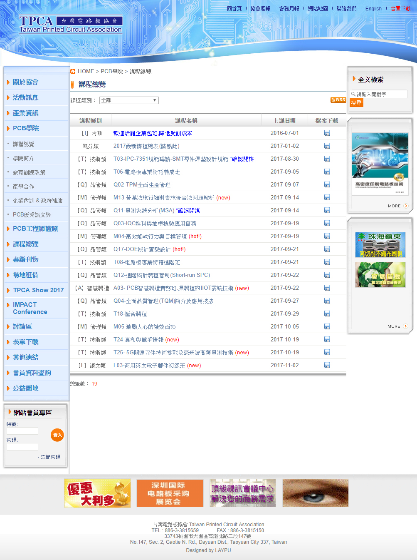Click the RSS feed icon

coord(338,100)
